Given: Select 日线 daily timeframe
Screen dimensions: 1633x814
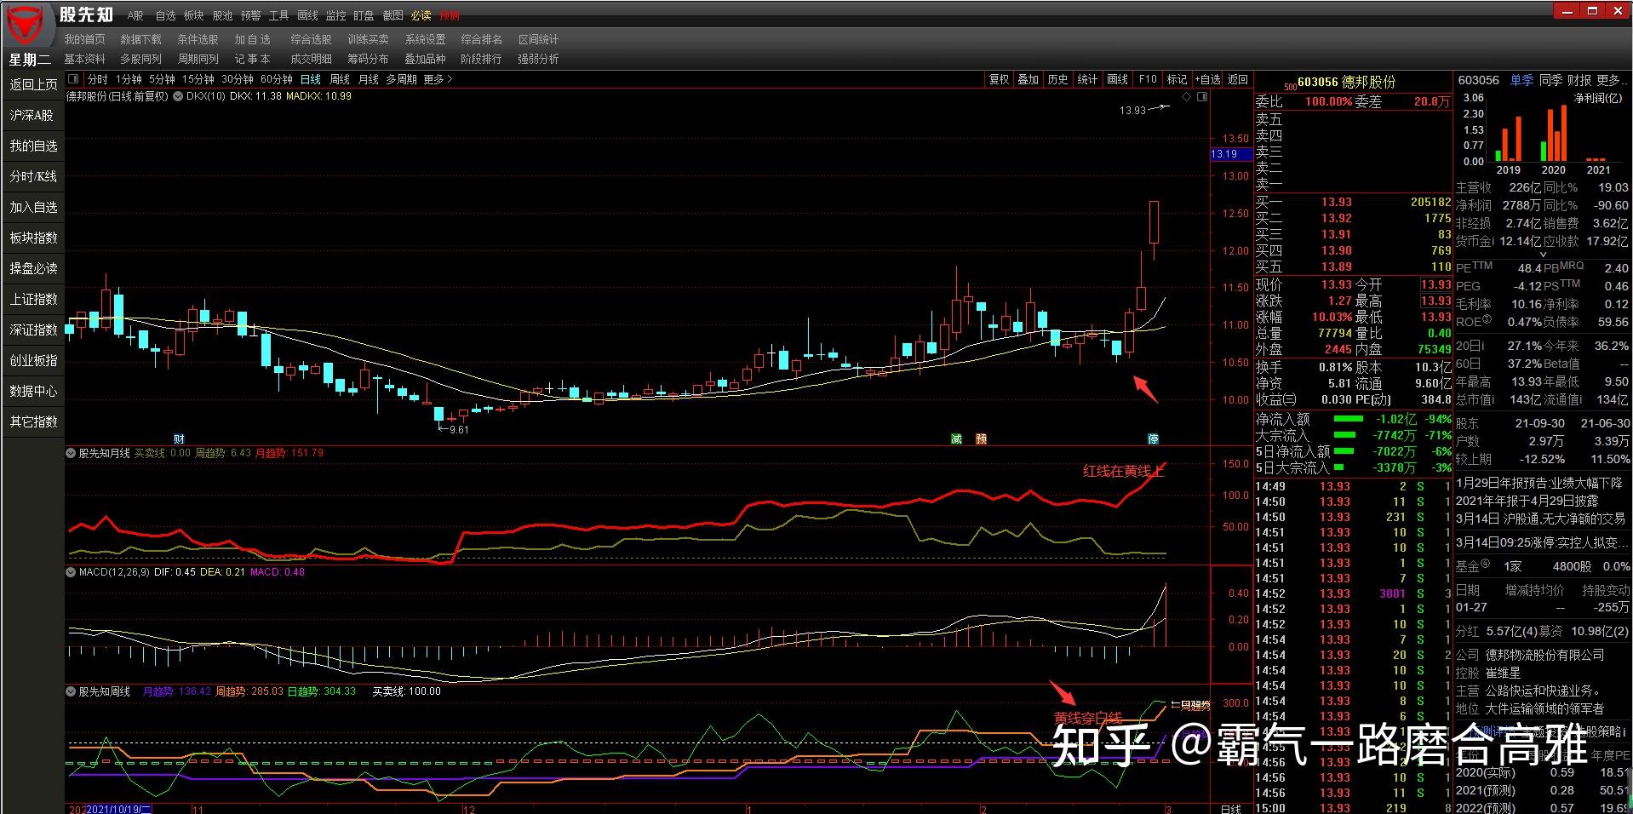Looking at the screenshot, I should 311,79.
